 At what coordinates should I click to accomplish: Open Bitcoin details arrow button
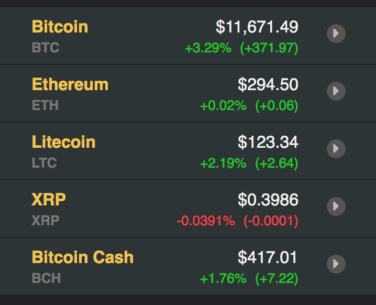click(336, 34)
